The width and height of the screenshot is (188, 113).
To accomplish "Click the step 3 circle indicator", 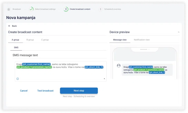I will (x=100, y=9).
